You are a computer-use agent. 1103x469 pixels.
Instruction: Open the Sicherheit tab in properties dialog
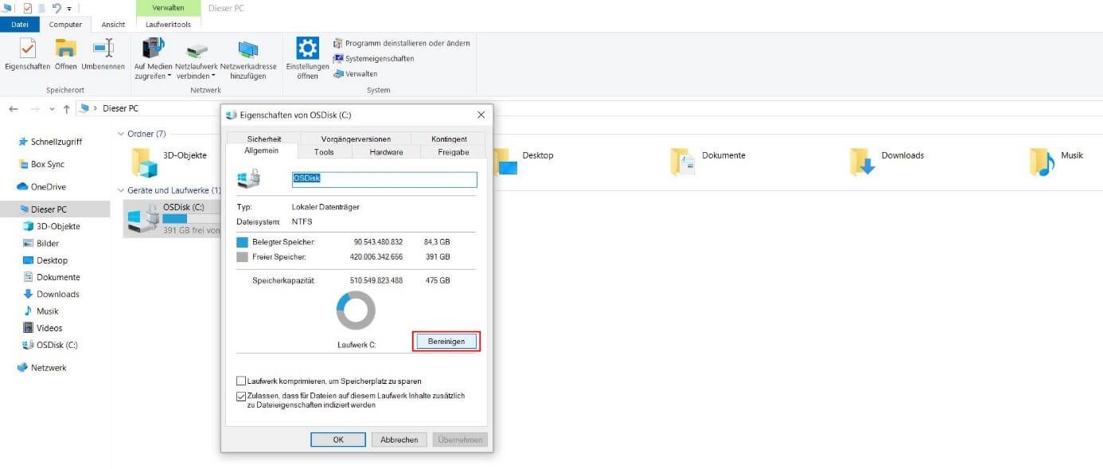263,139
